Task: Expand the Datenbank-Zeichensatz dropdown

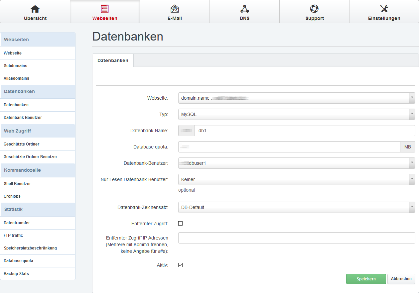Action: (296, 207)
